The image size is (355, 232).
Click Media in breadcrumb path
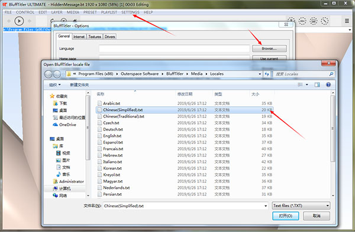tap(196, 74)
